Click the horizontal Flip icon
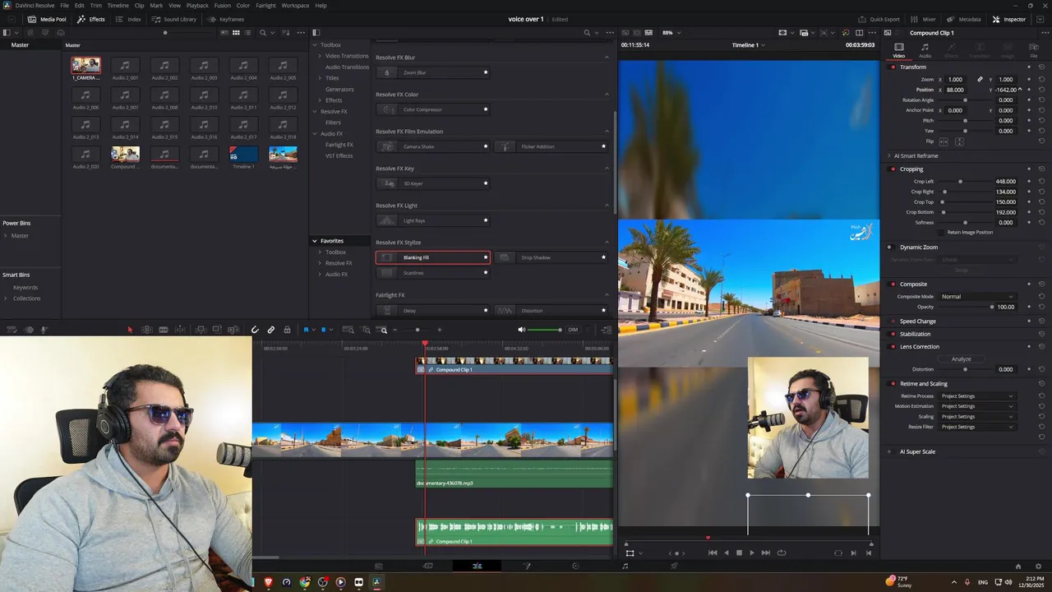 pos(944,141)
